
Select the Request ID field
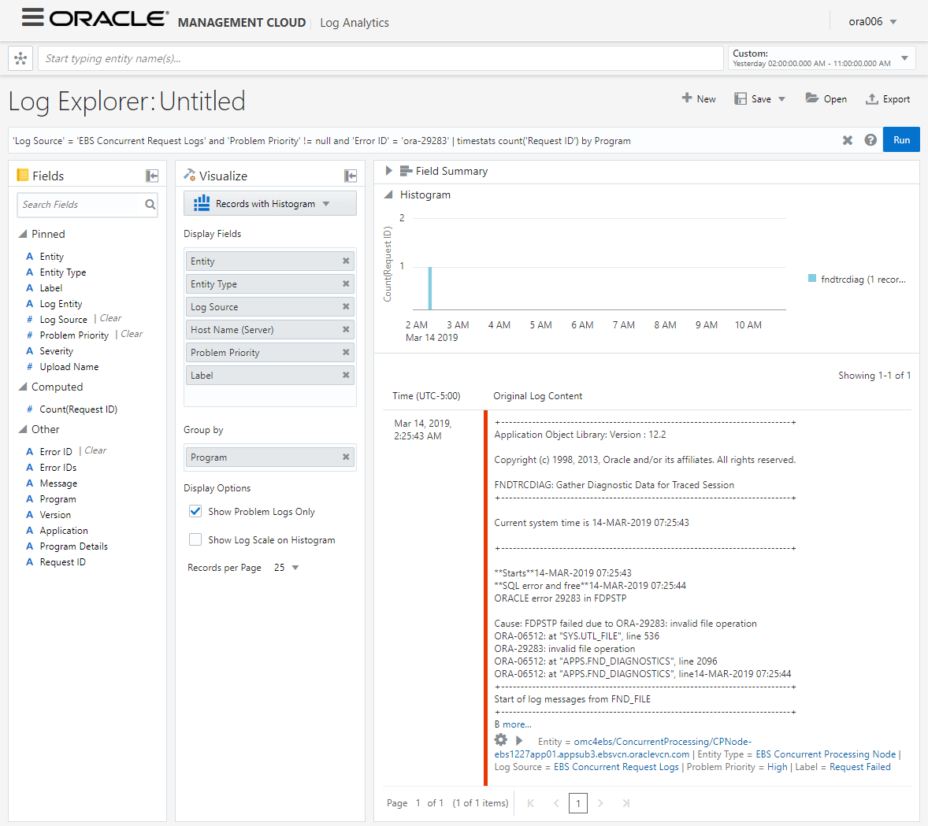click(62, 562)
